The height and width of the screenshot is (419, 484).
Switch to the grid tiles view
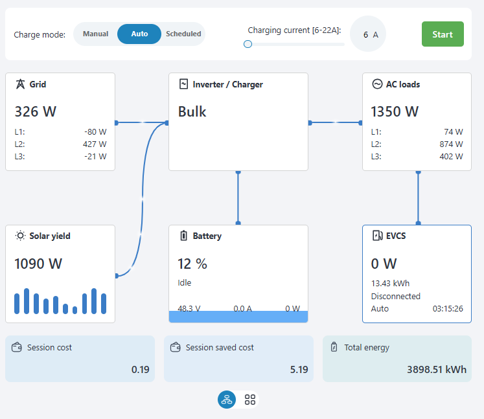click(x=250, y=400)
